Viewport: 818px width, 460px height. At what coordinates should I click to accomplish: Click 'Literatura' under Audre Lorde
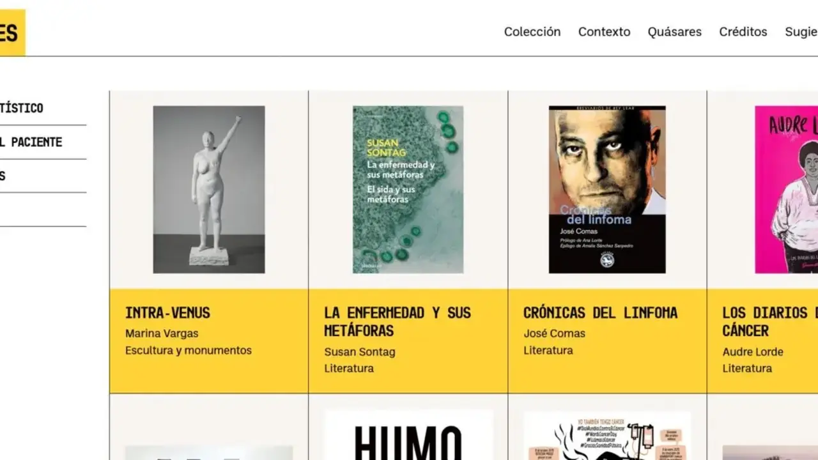747,369
